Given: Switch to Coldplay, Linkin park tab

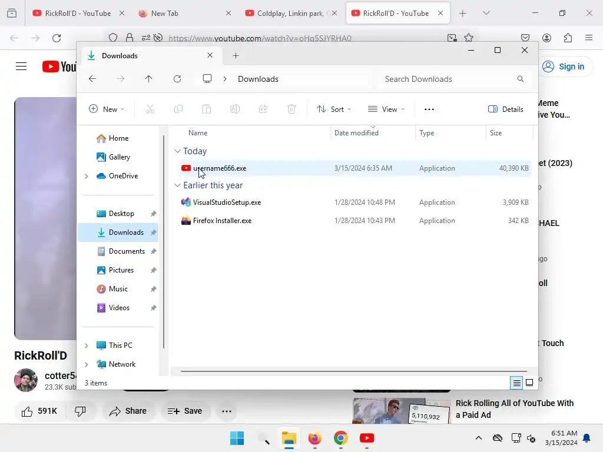Looking at the screenshot, I should pos(290,13).
